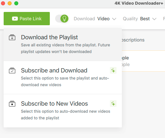Open the Download Video type dropdown

95,19
